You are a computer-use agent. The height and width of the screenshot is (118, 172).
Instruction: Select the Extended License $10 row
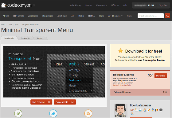[x=140, y=92]
